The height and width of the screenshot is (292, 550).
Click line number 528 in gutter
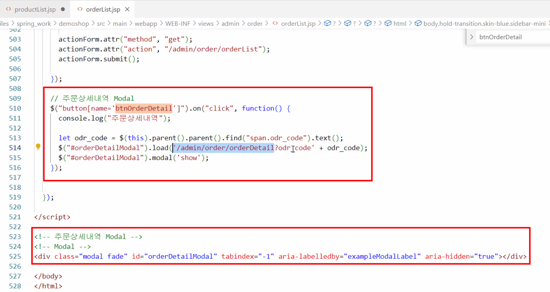(x=15, y=286)
